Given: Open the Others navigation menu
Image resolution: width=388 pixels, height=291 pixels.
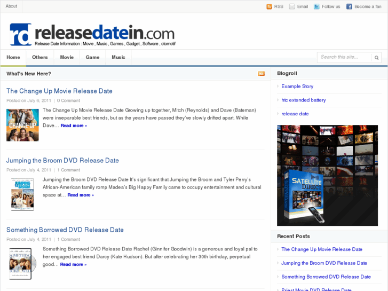Looking at the screenshot, I should (40, 57).
